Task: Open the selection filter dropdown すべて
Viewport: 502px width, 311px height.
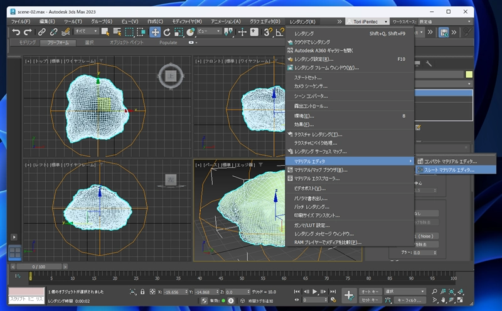Action: click(86, 31)
